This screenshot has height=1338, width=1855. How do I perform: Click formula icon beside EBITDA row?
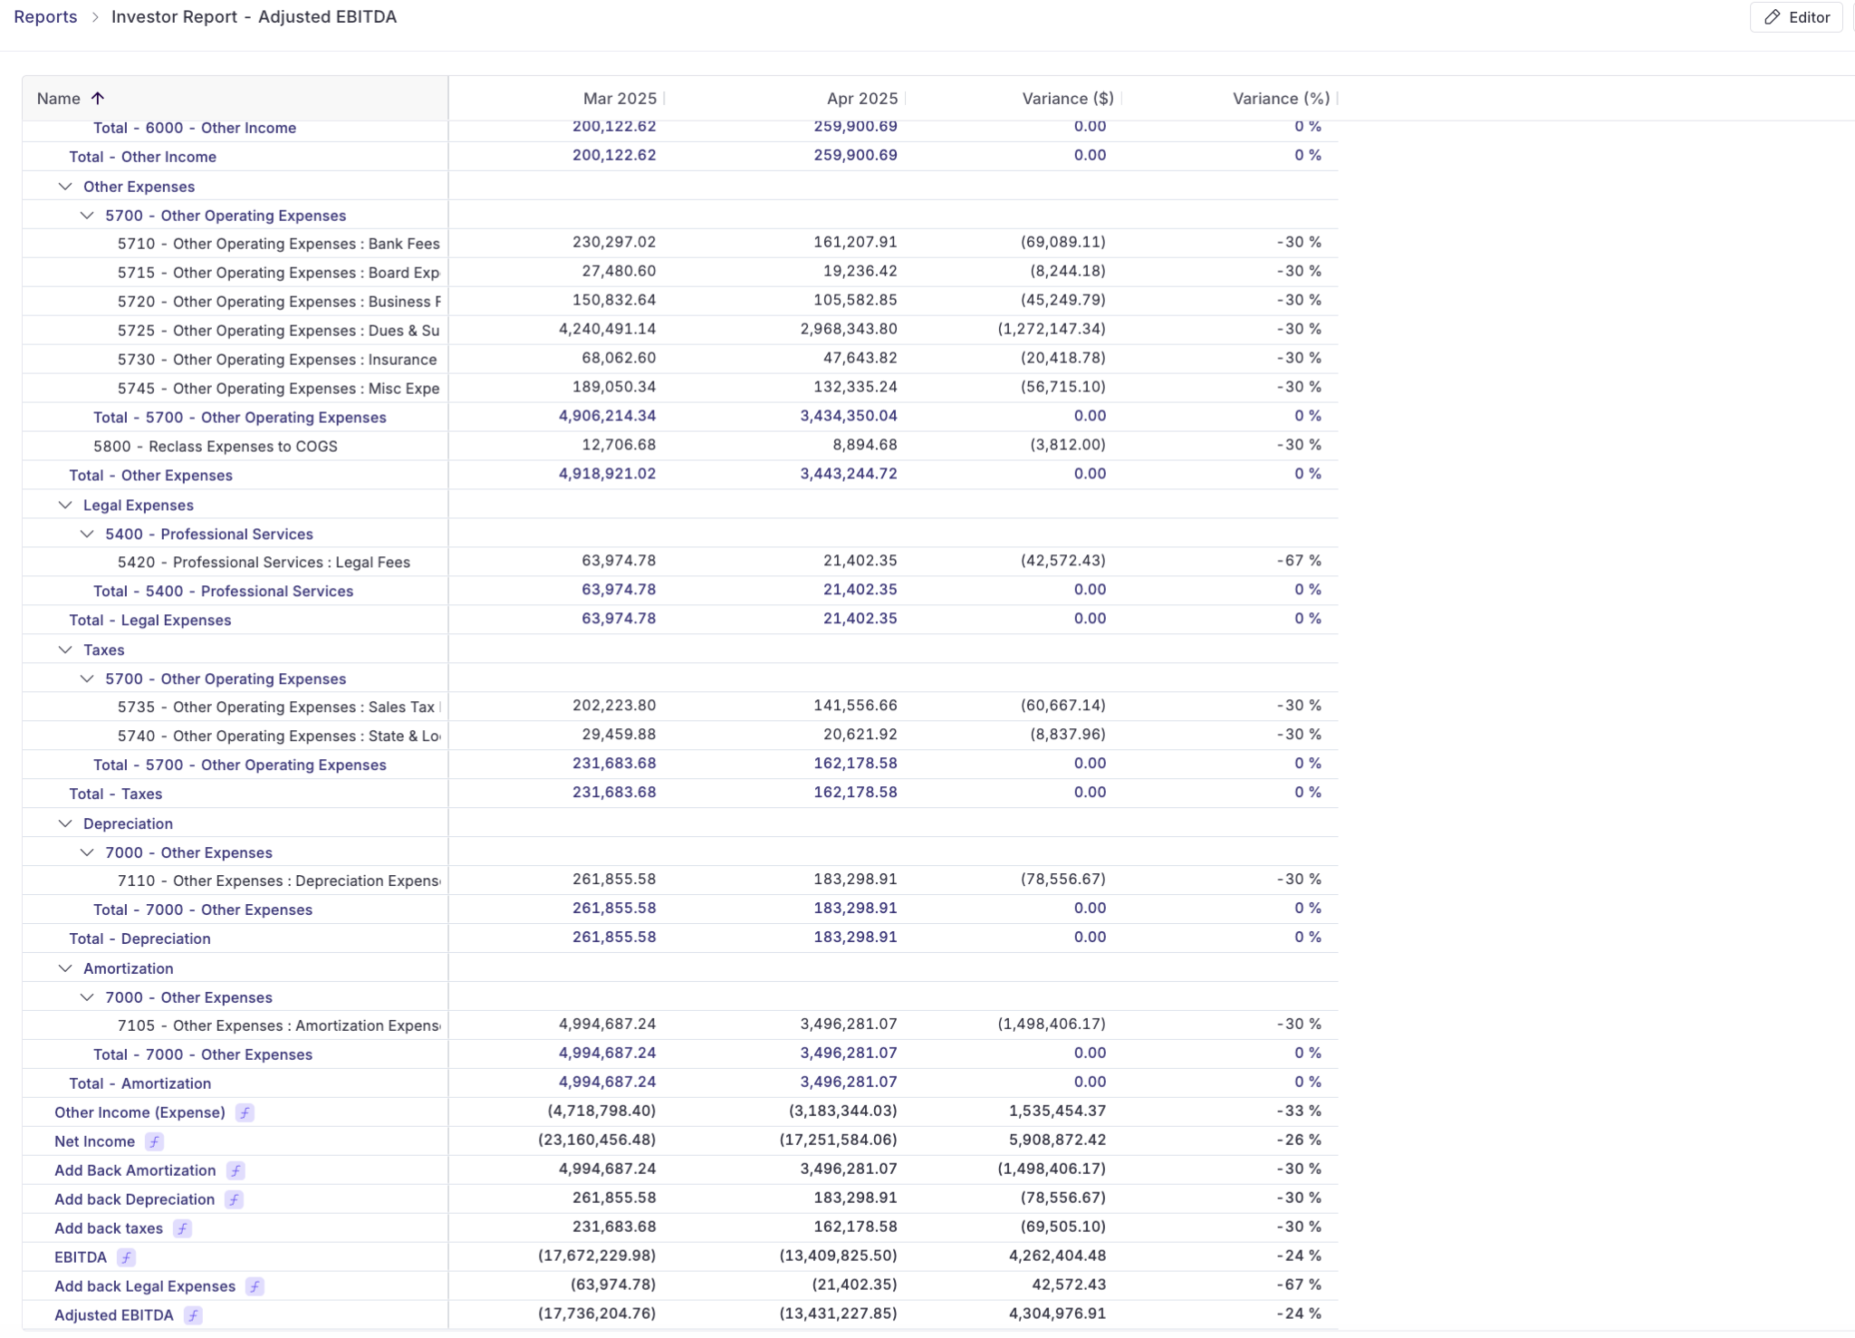(x=126, y=1257)
